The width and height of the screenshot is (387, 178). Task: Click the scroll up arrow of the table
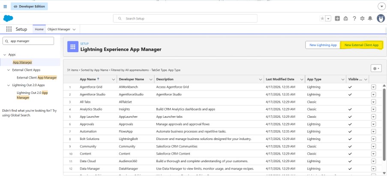tap(384, 85)
